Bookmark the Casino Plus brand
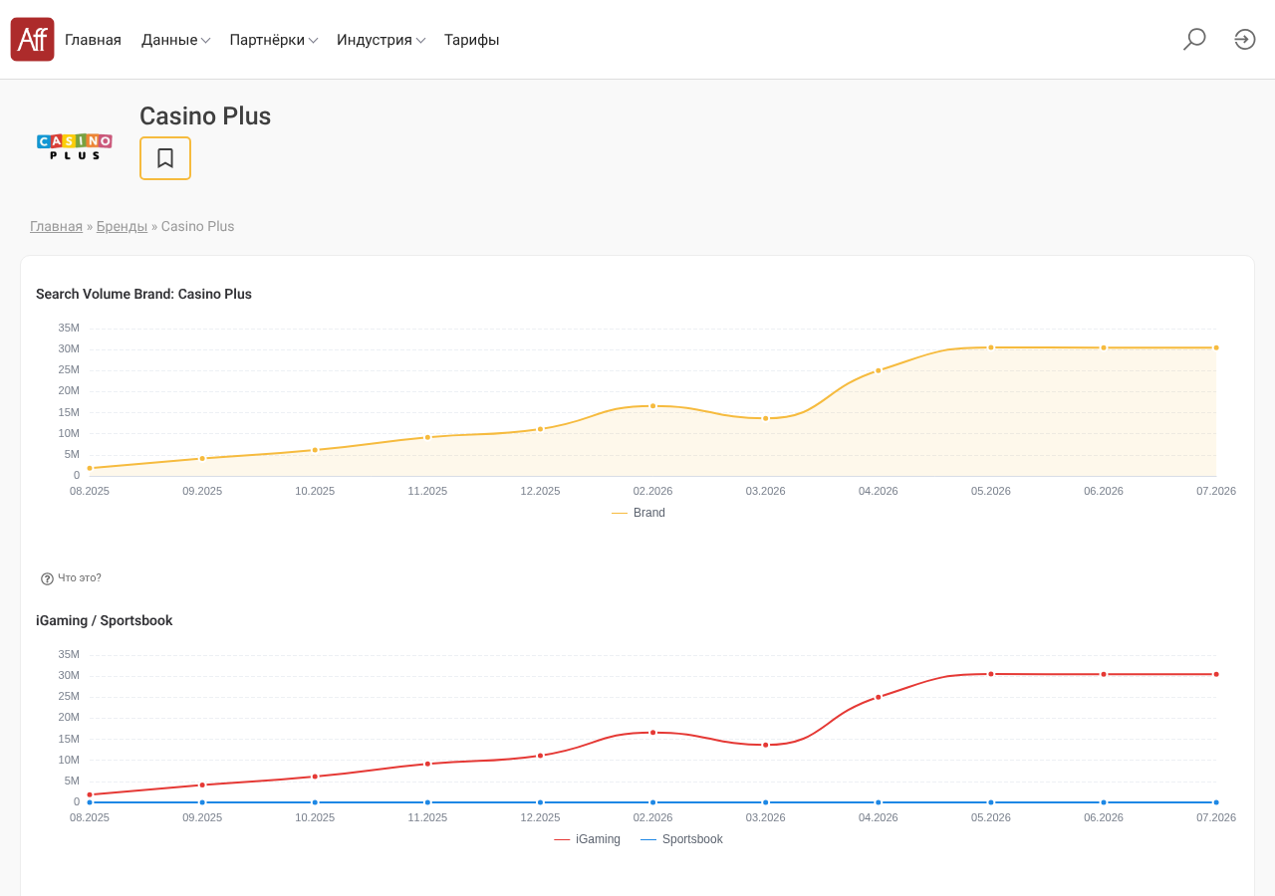 [165, 158]
